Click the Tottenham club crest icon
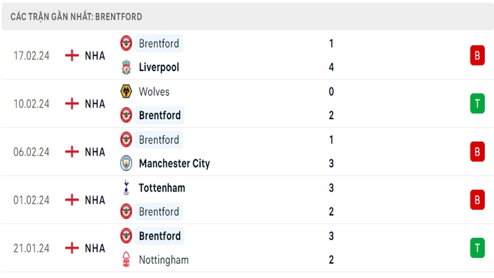 126,188
